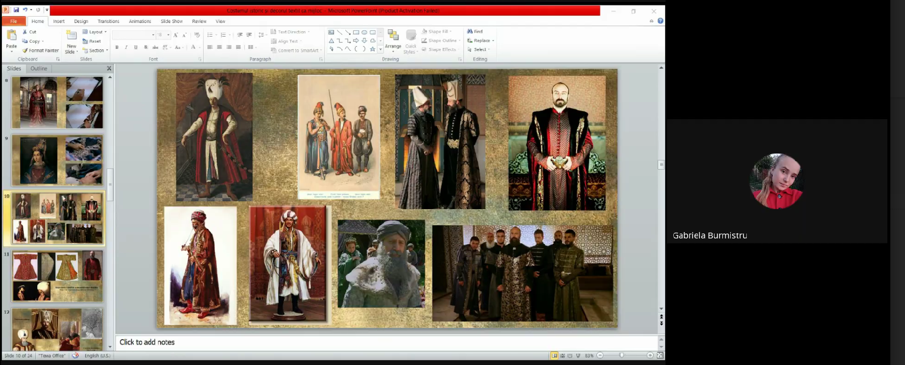Open PowerPoint Help
Image resolution: width=905 pixels, height=365 pixels.
[x=660, y=21]
